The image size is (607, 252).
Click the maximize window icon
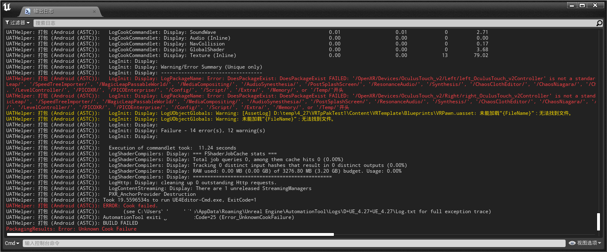tap(583, 5)
